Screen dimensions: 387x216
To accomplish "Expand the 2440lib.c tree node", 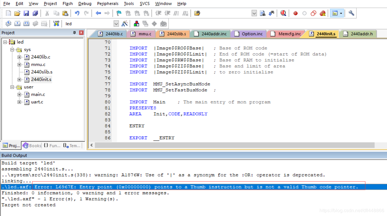I will [x=19, y=57].
